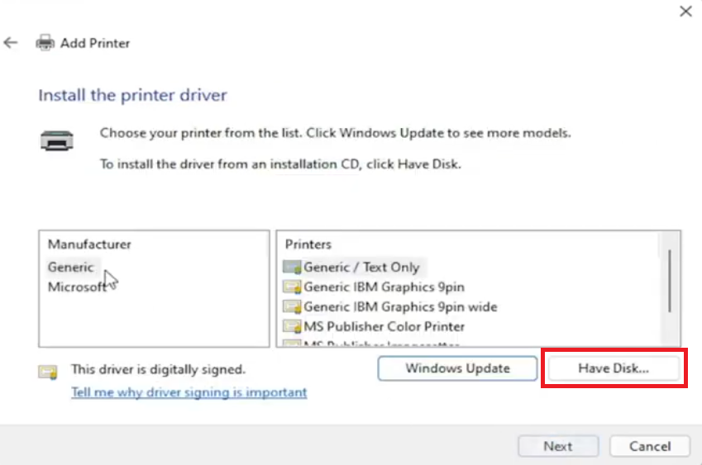The width and height of the screenshot is (702, 465).
Task: Click the driver icon beside MS Publisher Color Printer
Action: [x=292, y=326]
